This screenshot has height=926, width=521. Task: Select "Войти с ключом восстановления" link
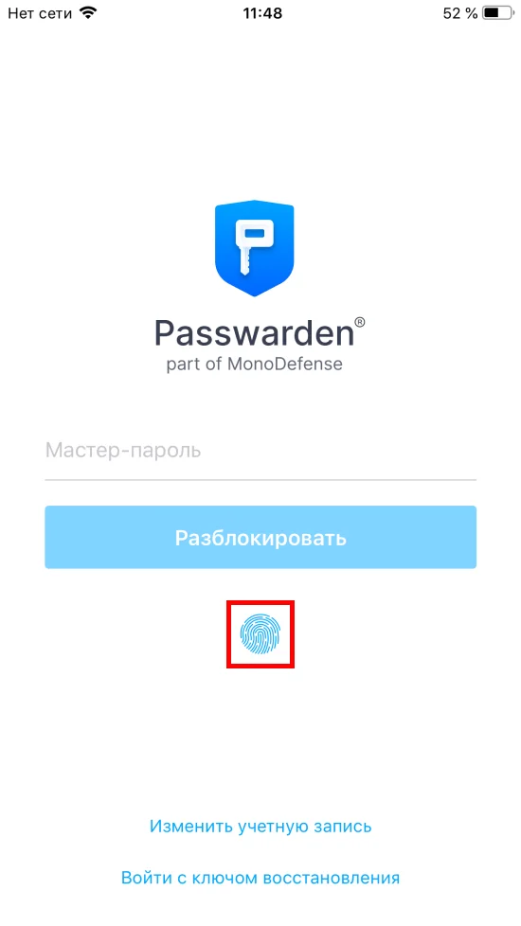pyautogui.click(x=260, y=878)
